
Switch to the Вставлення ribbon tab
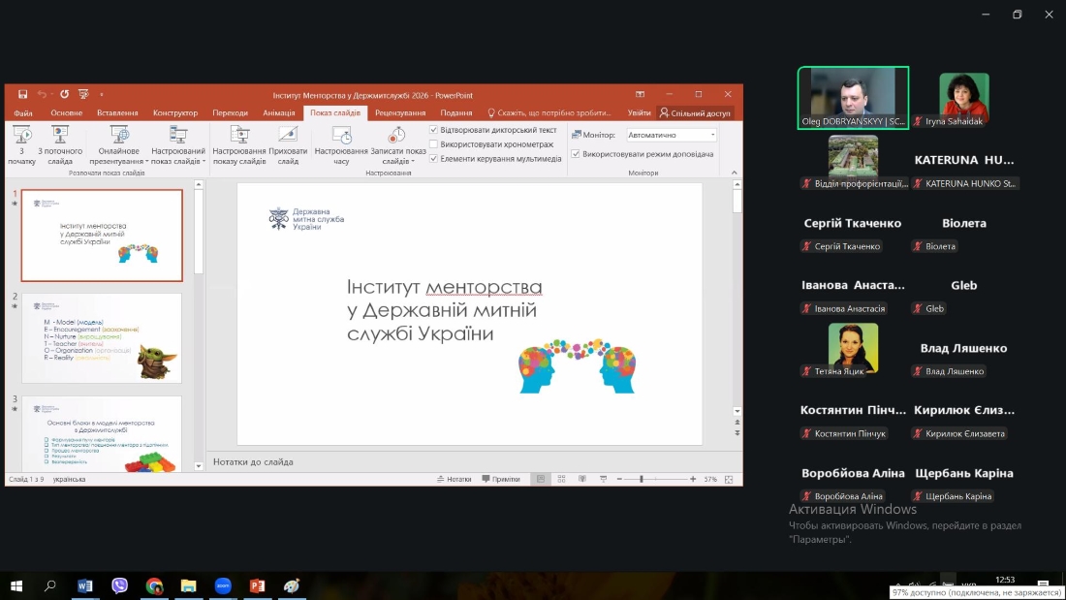117,113
